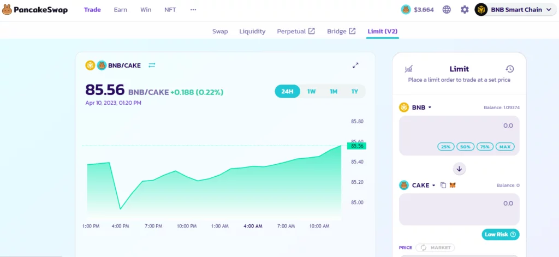The width and height of the screenshot is (559, 257).
Task: Flip tokens with the down arrow button
Action: pos(459,169)
